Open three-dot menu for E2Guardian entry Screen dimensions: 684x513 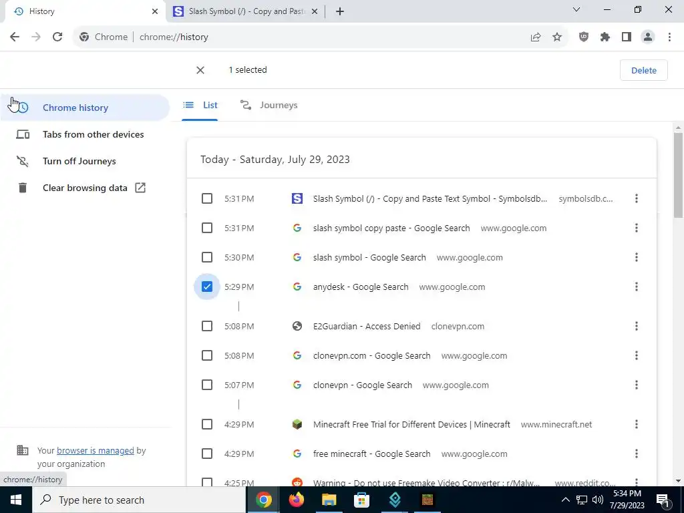[637, 326]
